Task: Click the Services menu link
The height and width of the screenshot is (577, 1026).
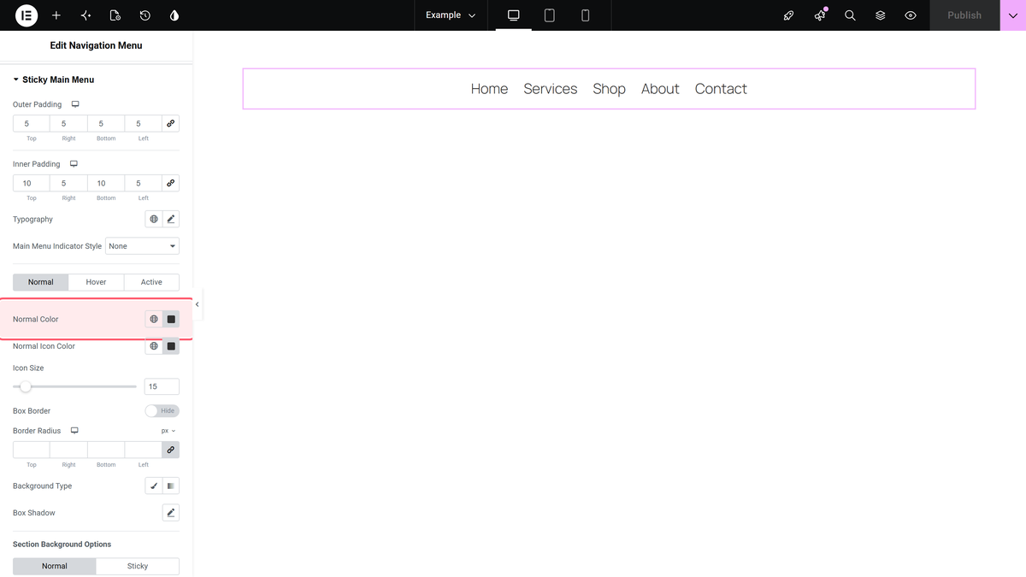Action: click(x=551, y=89)
